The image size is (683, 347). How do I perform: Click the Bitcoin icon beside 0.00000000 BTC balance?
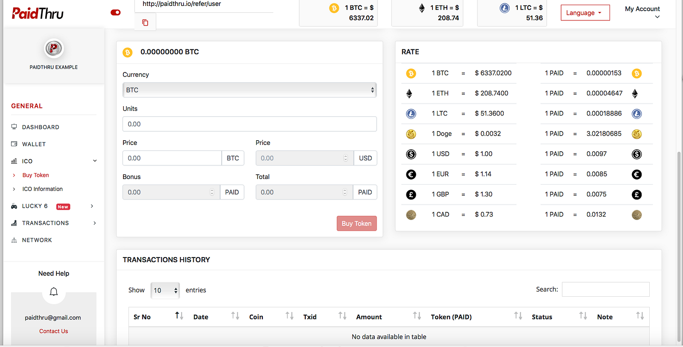point(128,52)
